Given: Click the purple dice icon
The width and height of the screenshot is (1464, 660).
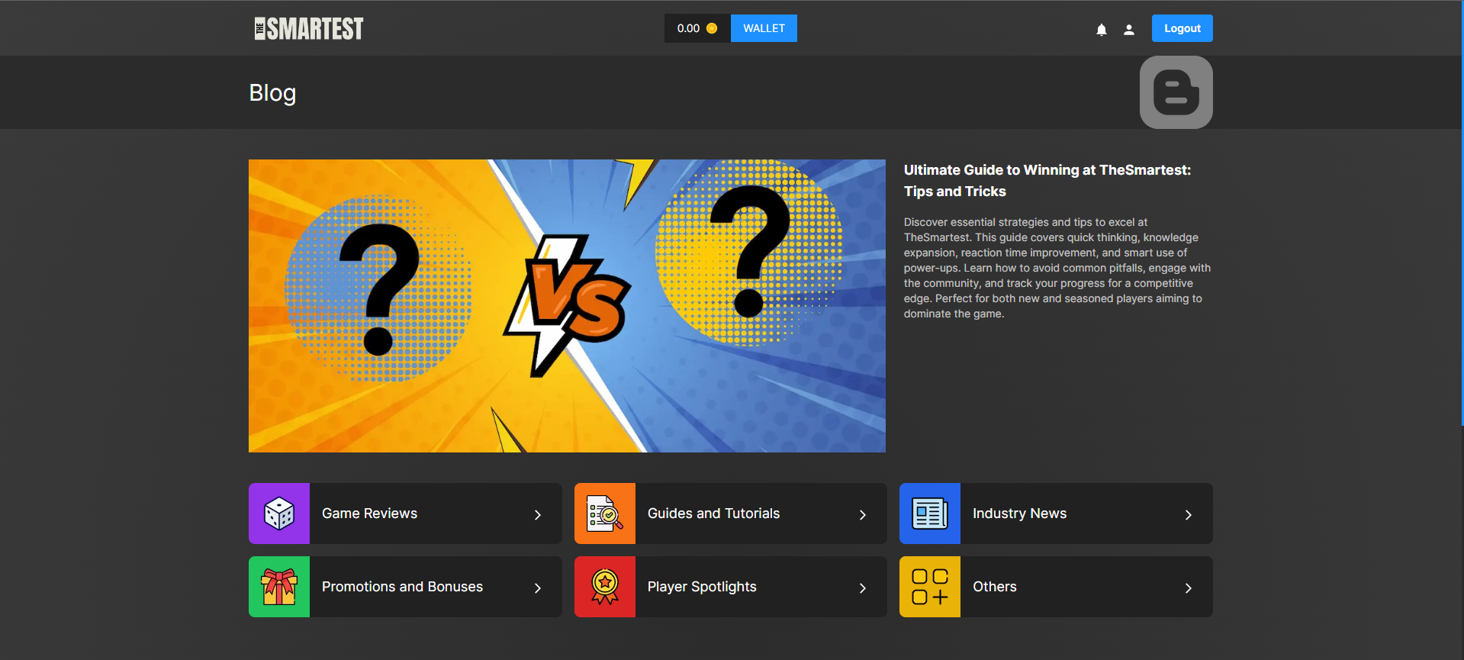Looking at the screenshot, I should click(x=279, y=514).
